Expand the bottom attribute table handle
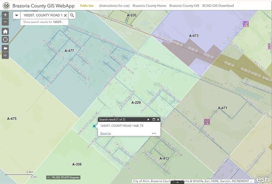 click(x=177, y=182)
